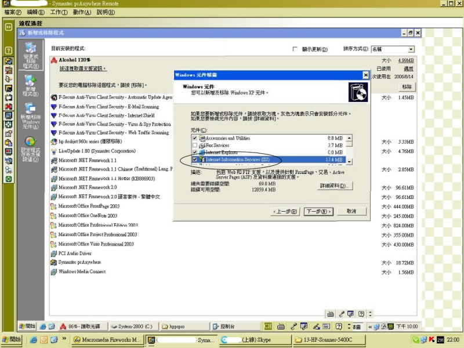Check the Fax Services component box

[195, 146]
